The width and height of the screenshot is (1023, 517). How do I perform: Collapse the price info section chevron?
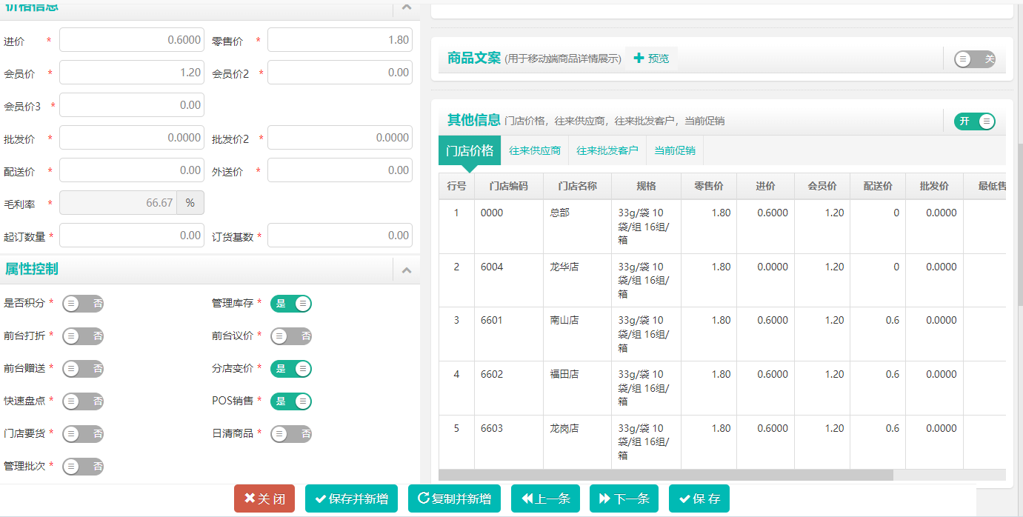coord(406,7)
